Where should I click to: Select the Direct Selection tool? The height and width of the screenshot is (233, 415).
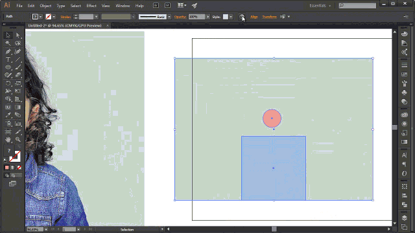(x=18, y=35)
